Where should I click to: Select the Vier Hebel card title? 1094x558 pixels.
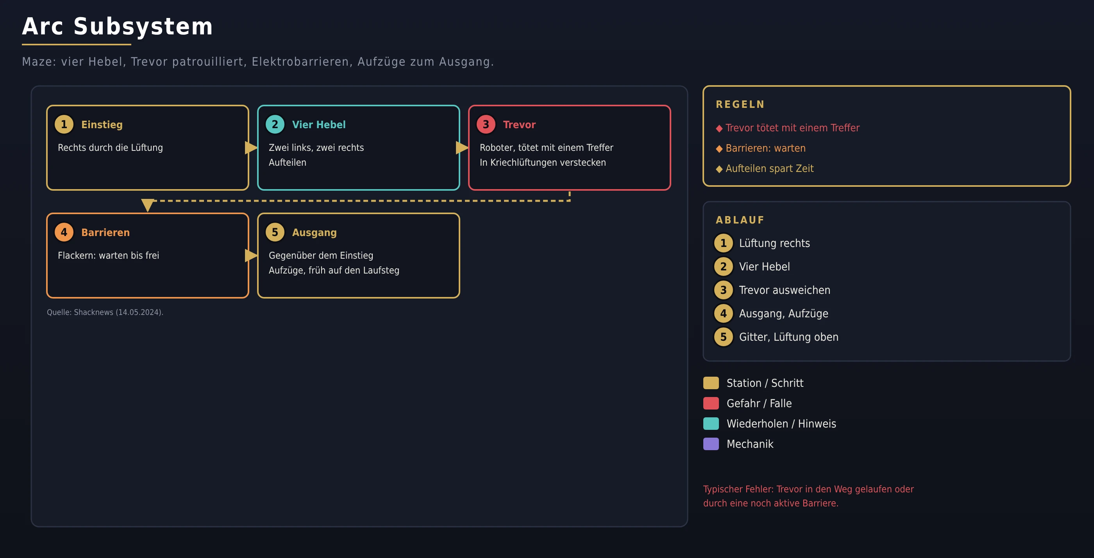318,124
